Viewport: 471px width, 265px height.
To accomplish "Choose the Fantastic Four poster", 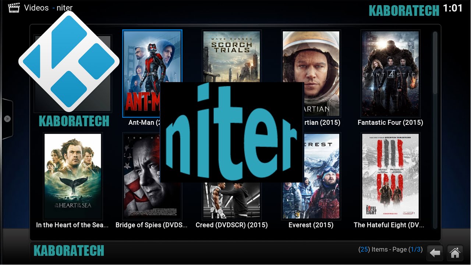I will coord(390,74).
